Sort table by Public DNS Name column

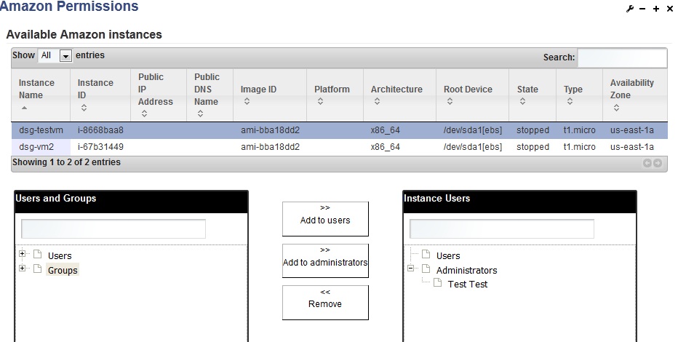pyautogui.click(x=210, y=95)
